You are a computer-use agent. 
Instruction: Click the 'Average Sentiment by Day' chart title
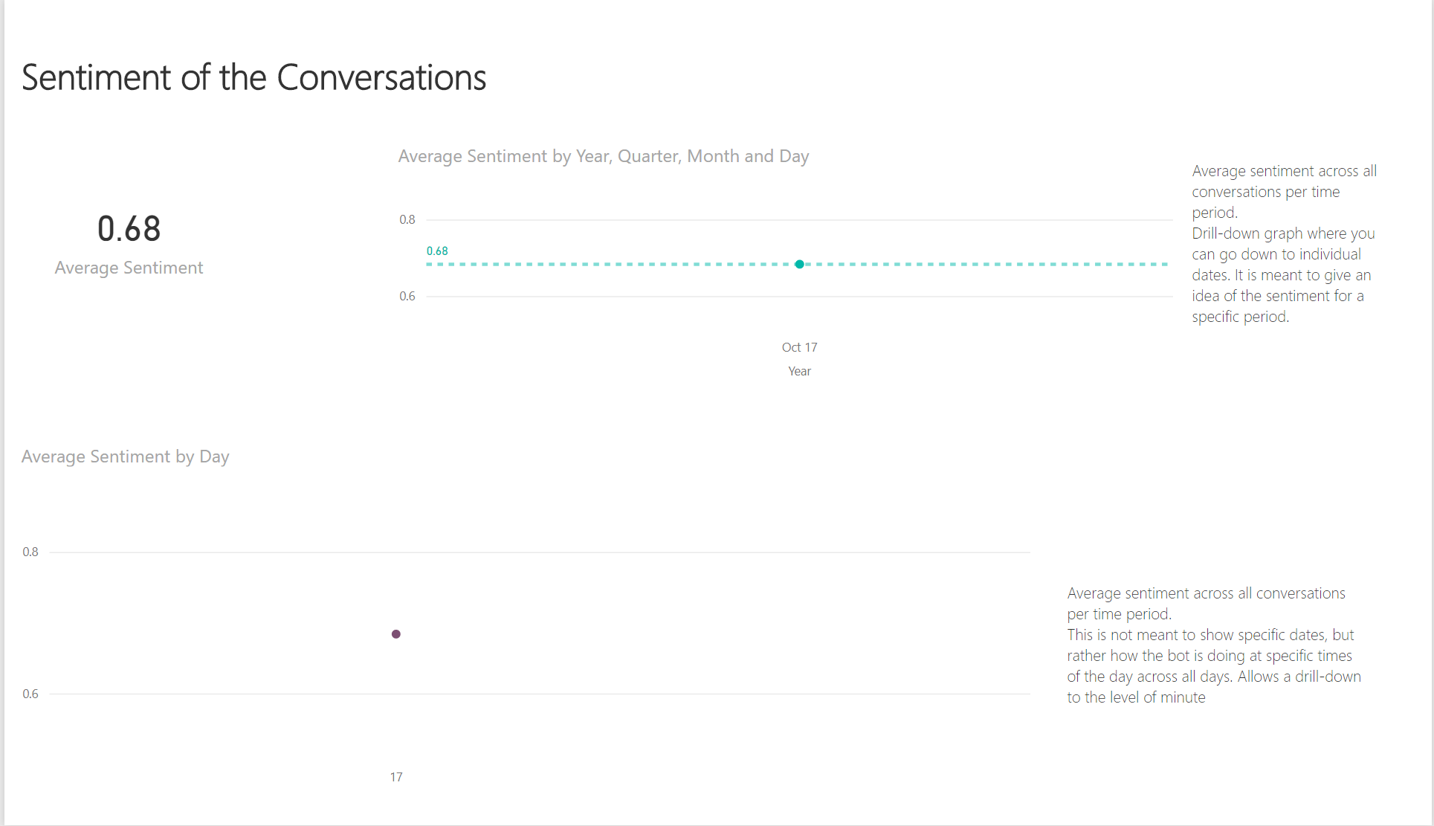(125, 456)
